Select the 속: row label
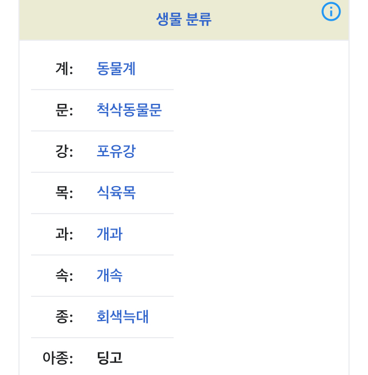The height and width of the screenshot is (375, 368). click(64, 276)
